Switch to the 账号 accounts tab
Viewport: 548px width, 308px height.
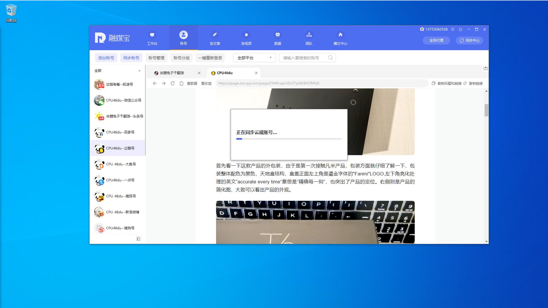pyautogui.click(x=183, y=38)
